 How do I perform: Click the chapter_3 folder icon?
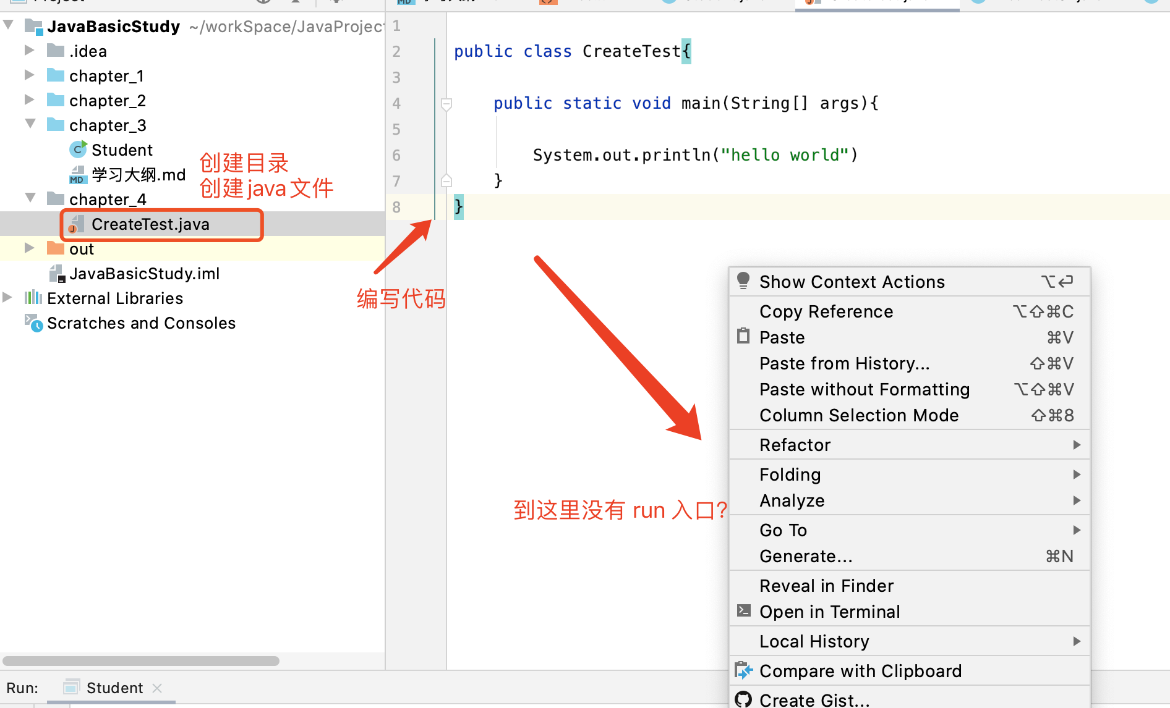(56, 125)
